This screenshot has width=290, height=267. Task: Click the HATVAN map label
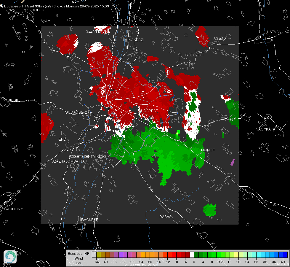(x=274, y=32)
